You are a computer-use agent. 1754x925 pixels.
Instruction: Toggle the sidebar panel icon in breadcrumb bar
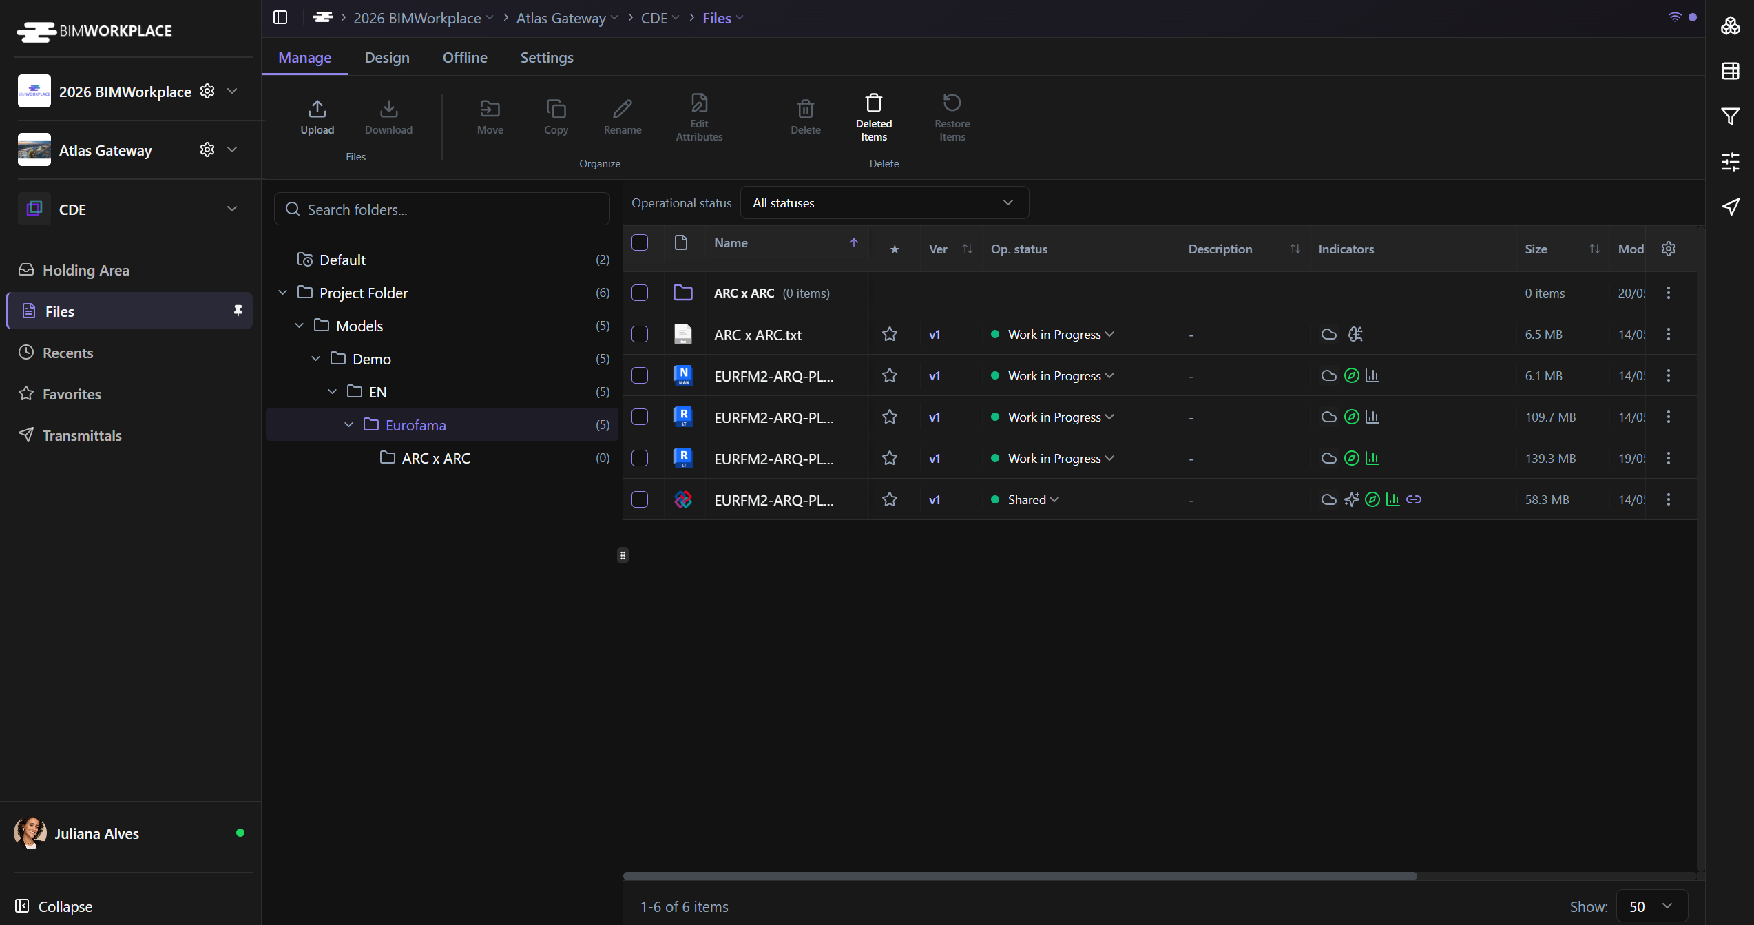point(280,17)
